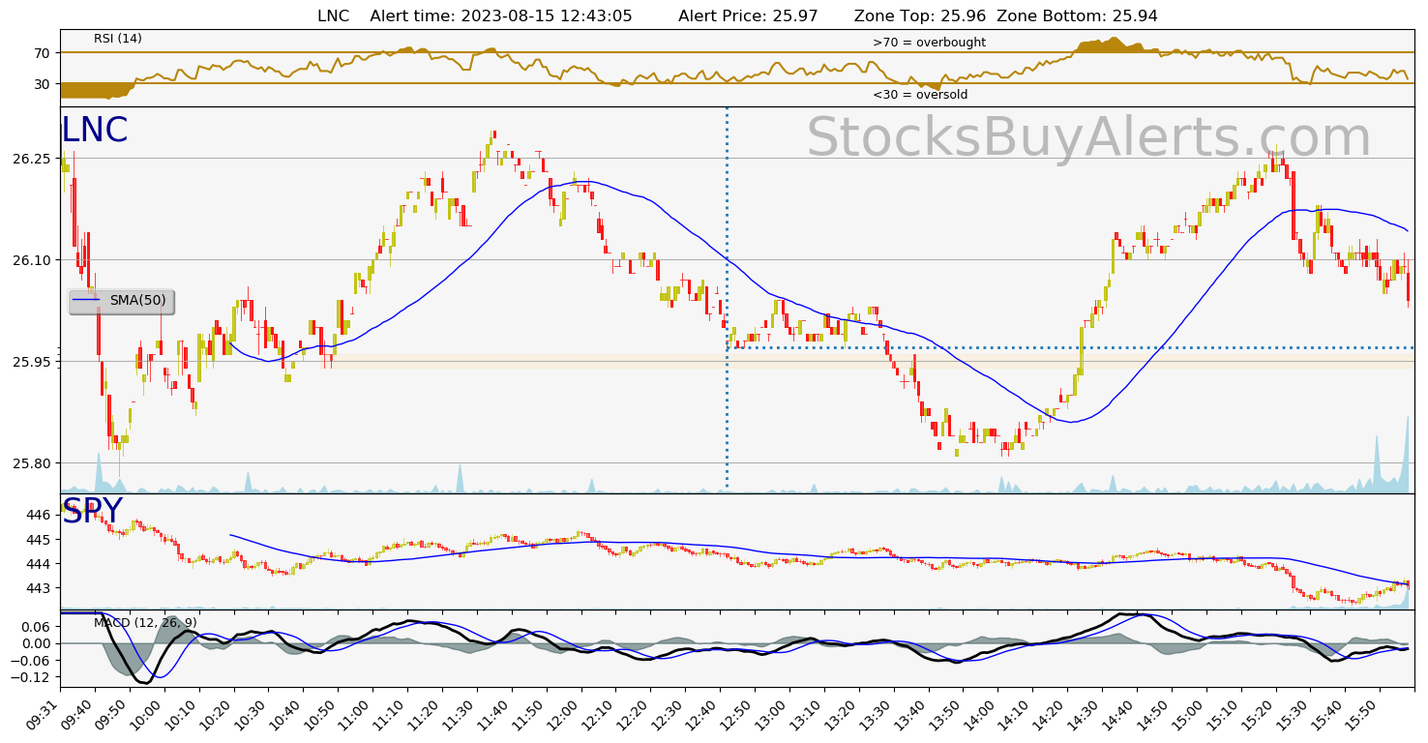Click the MACD (12, 26, 9) label

(145, 622)
